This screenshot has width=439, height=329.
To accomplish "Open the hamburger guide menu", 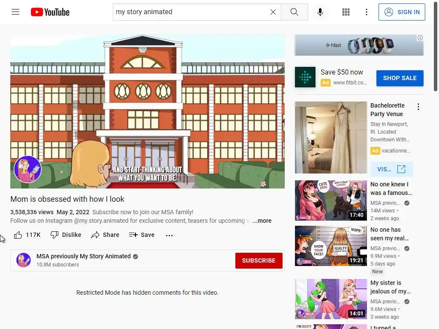I will pyautogui.click(x=15, y=12).
